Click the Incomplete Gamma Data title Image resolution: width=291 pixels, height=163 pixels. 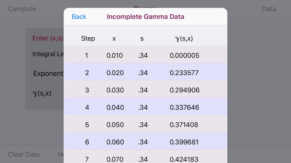click(145, 17)
